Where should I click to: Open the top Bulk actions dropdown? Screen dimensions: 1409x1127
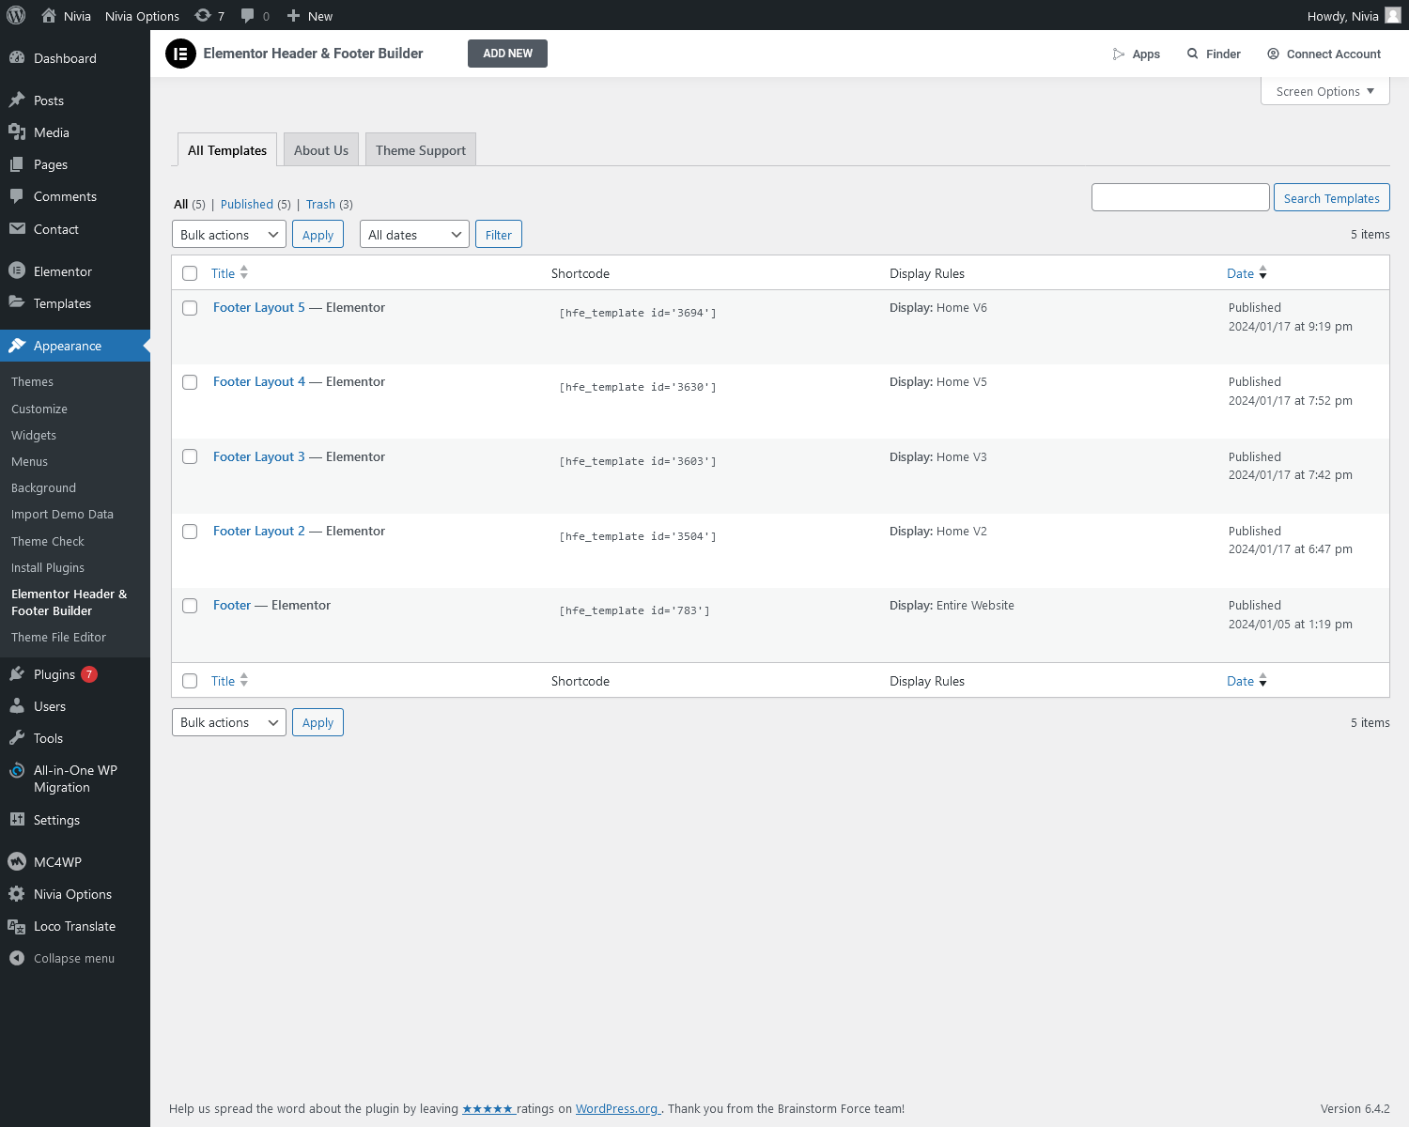click(x=228, y=235)
